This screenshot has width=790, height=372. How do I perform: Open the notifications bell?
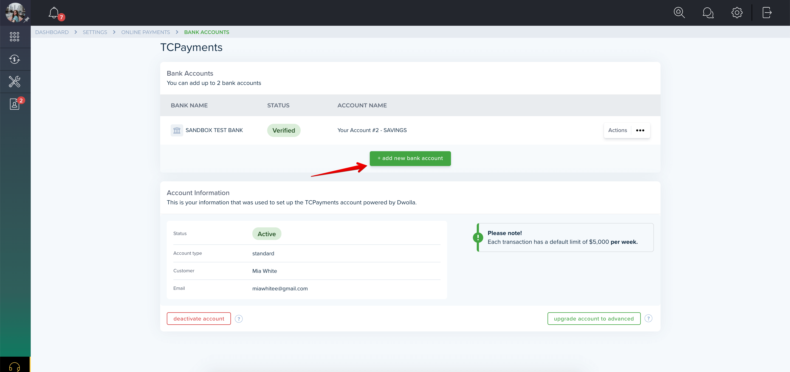click(54, 13)
